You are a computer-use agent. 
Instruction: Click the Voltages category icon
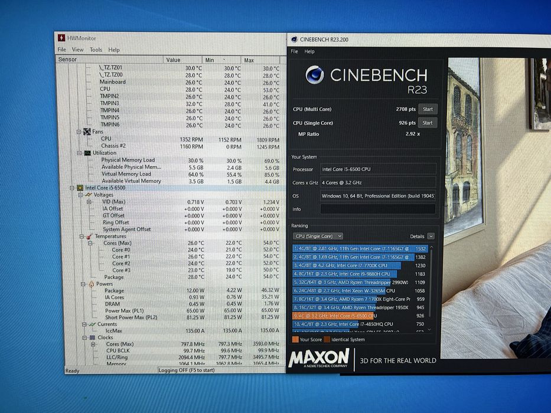(88, 195)
